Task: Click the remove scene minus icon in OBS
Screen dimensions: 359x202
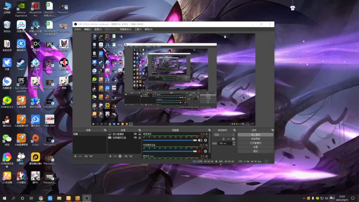Action: coord(80,156)
